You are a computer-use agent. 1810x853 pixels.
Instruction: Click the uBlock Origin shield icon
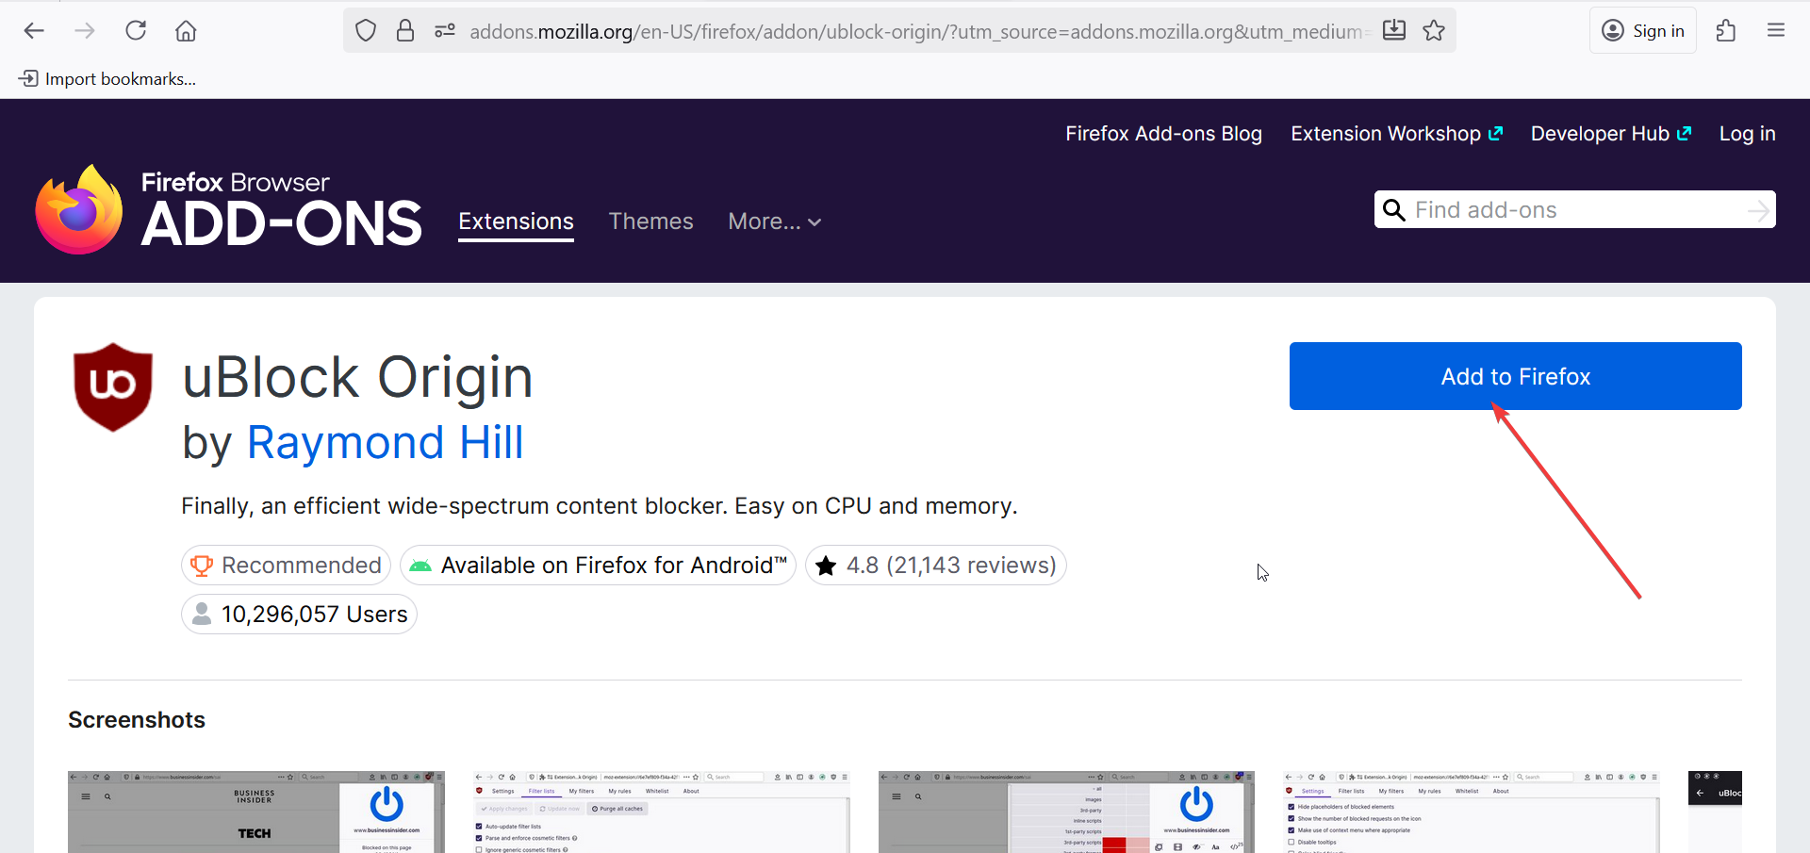pos(113,387)
